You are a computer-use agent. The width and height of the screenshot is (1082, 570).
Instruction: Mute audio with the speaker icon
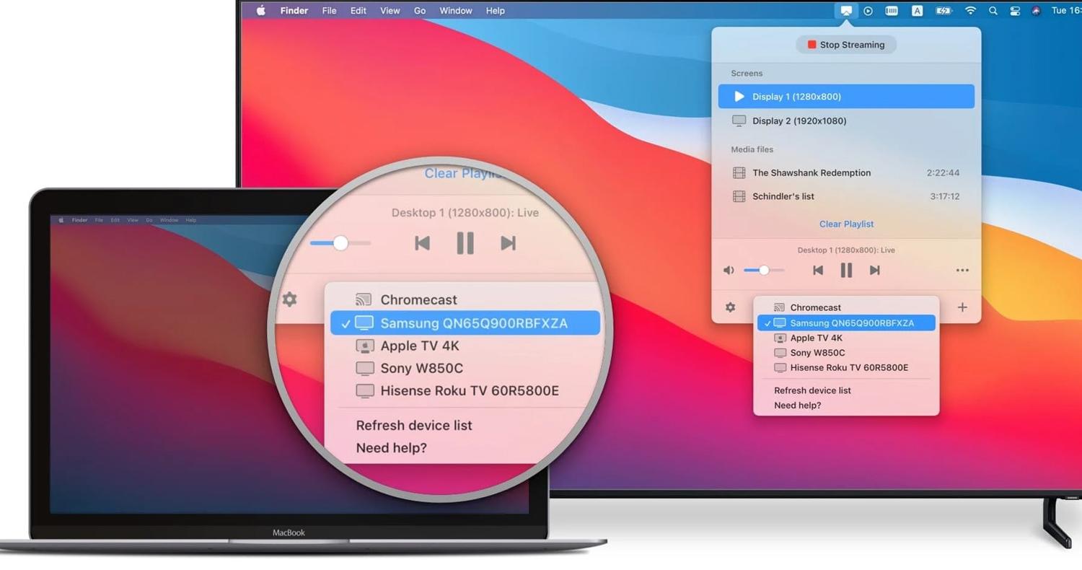(729, 270)
